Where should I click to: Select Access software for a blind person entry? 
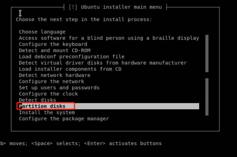pyautogui.click(x=109, y=38)
